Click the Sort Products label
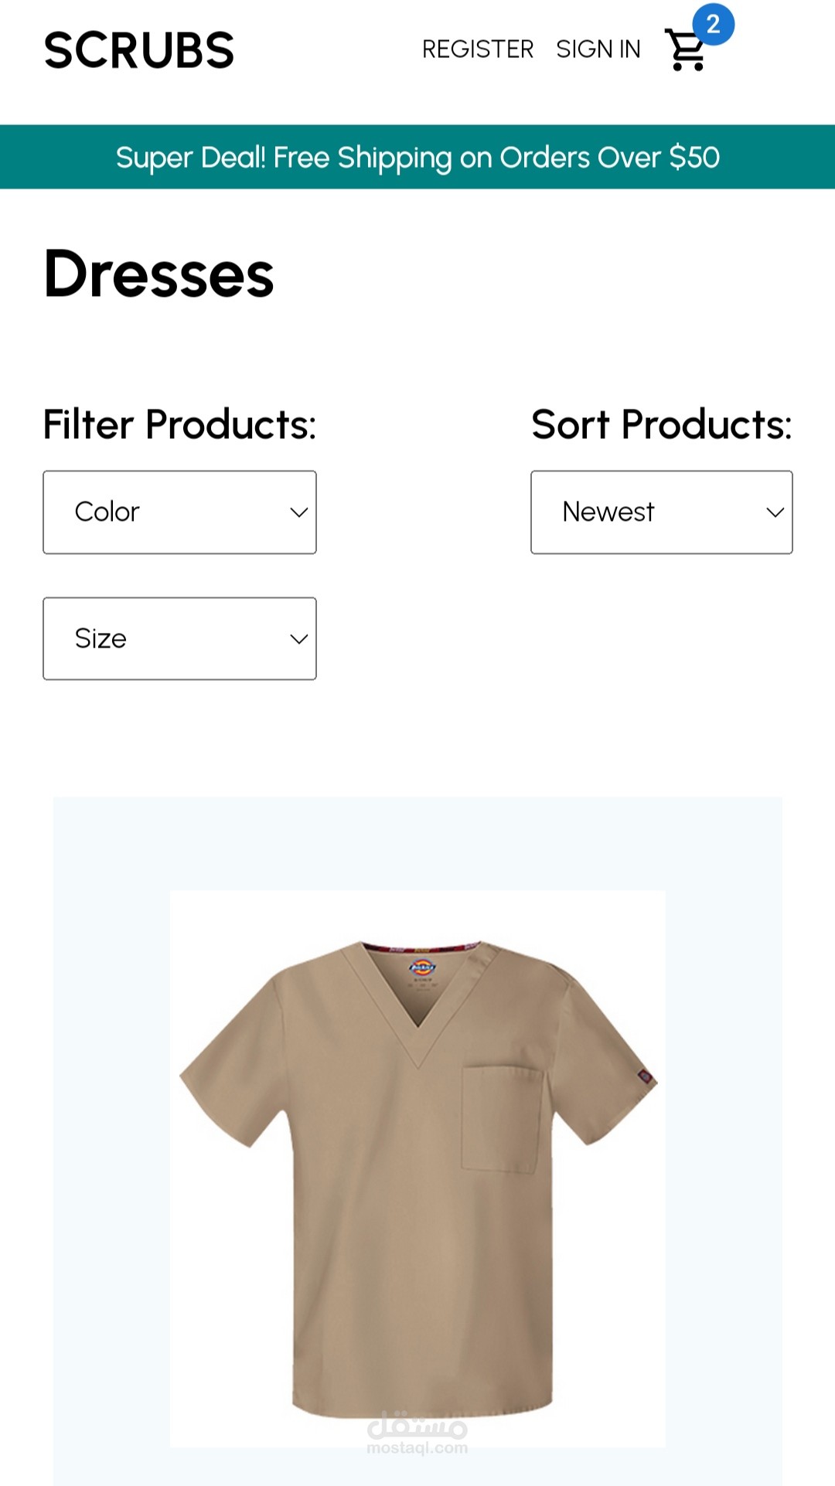Viewport: 835px width, 1486px height. [x=662, y=425]
